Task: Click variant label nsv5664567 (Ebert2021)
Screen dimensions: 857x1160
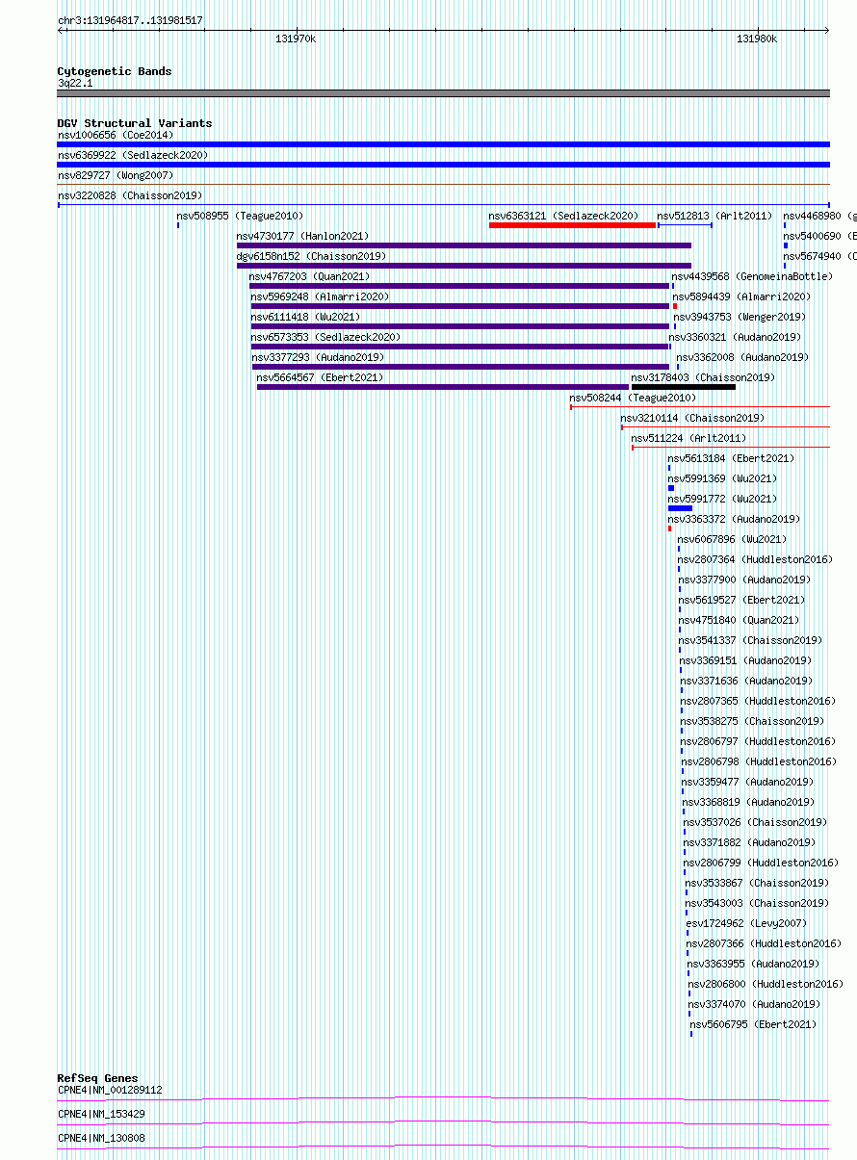Action: pos(320,377)
